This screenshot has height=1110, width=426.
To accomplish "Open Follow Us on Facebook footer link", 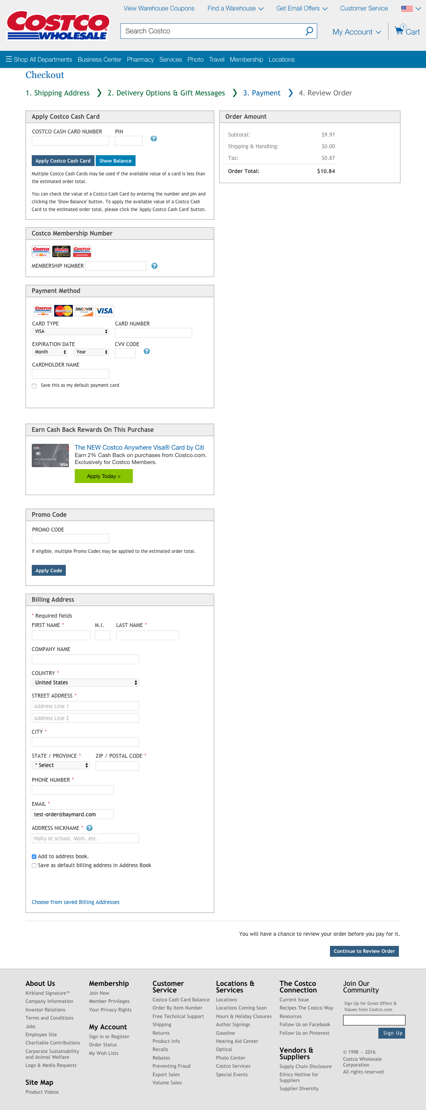I will (x=305, y=1024).
